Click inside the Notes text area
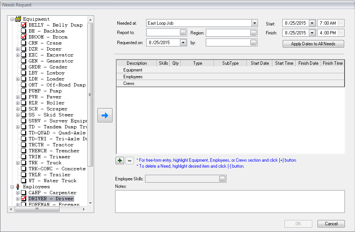355x232 pixels. tap(229, 201)
